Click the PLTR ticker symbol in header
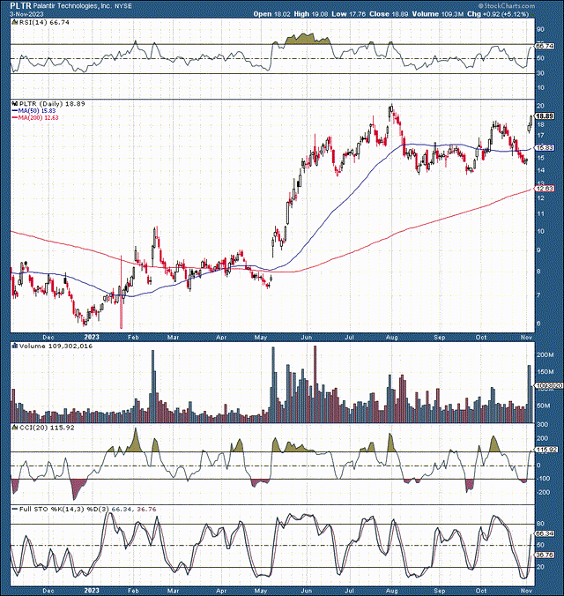The image size is (564, 596). 19,4
